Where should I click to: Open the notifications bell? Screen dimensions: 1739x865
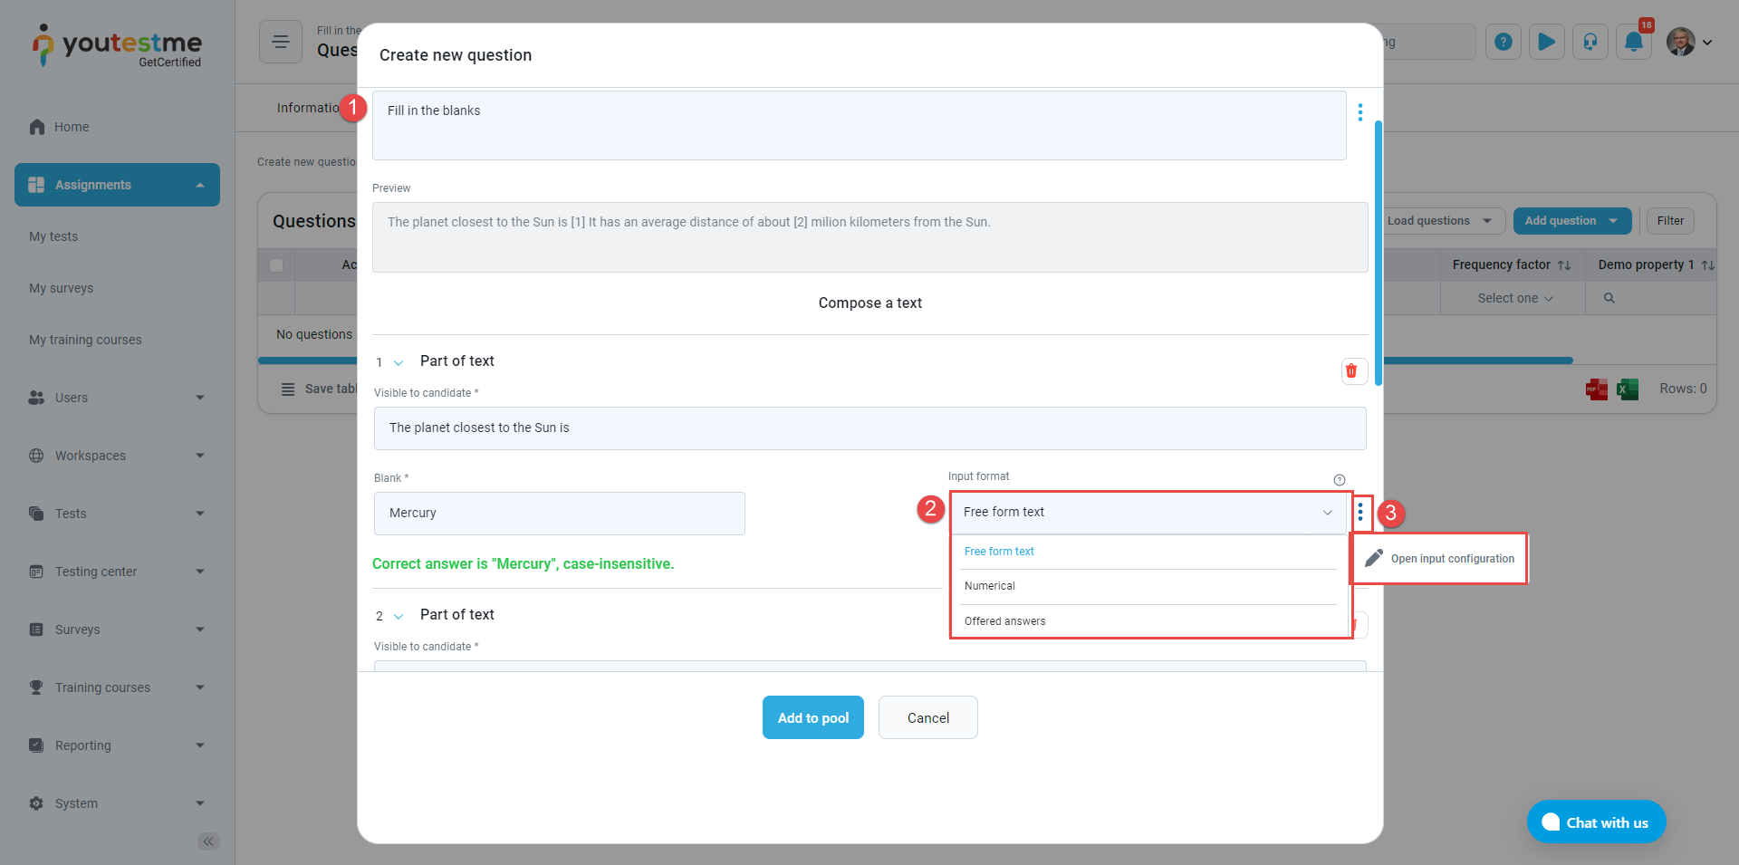point(1633,43)
